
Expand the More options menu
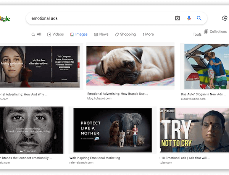coord(148,34)
